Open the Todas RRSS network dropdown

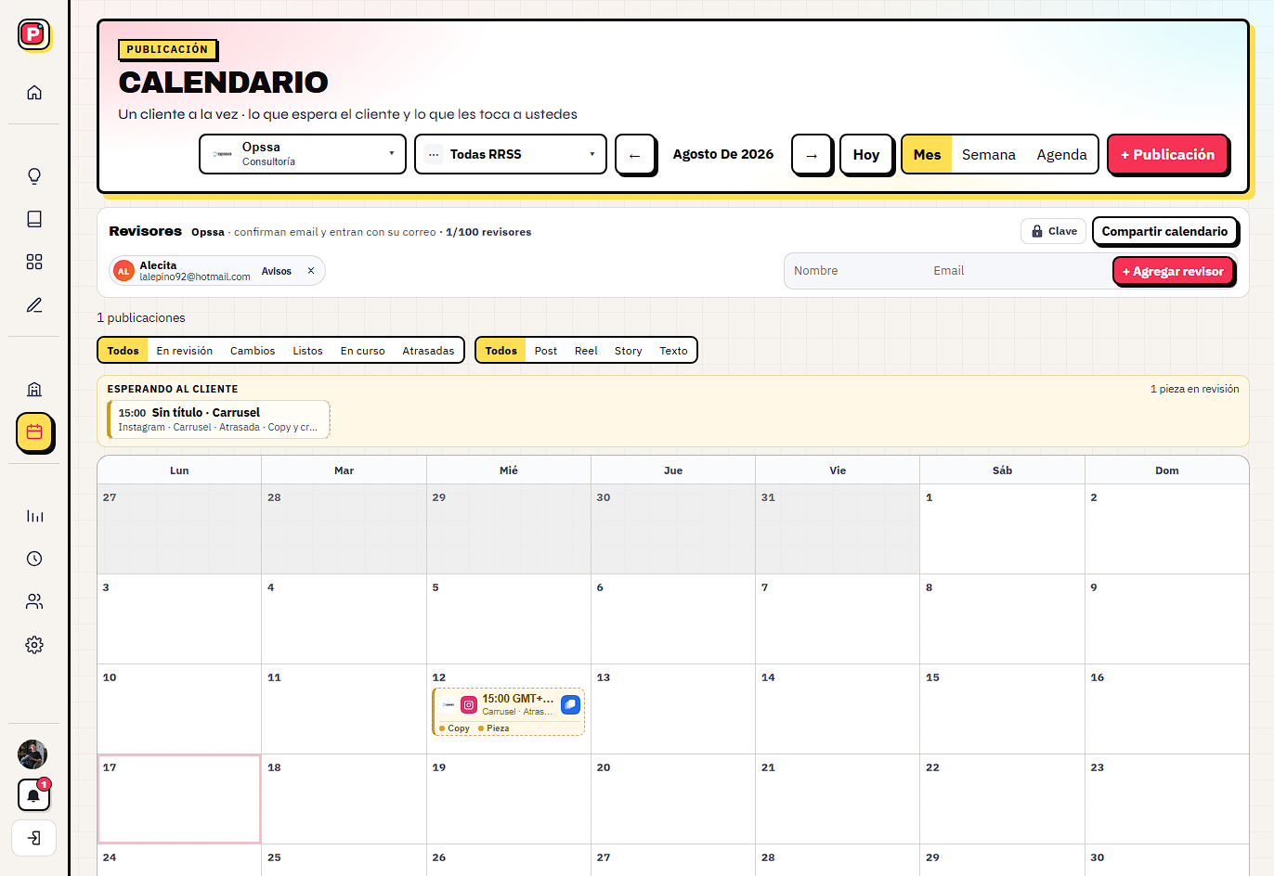[511, 154]
